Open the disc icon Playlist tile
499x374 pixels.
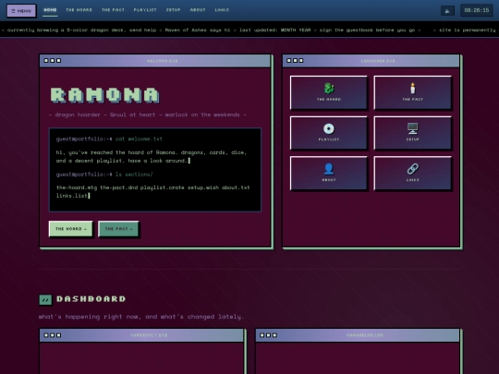(x=329, y=133)
